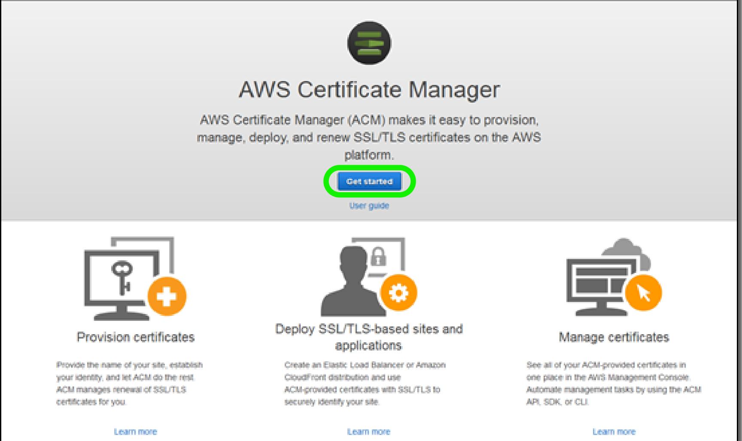The image size is (742, 441).
Task: Click the Get started button
Action: tap(369, 181)
